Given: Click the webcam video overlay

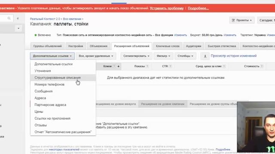Looking at the screenshot, I should point(256,127).
